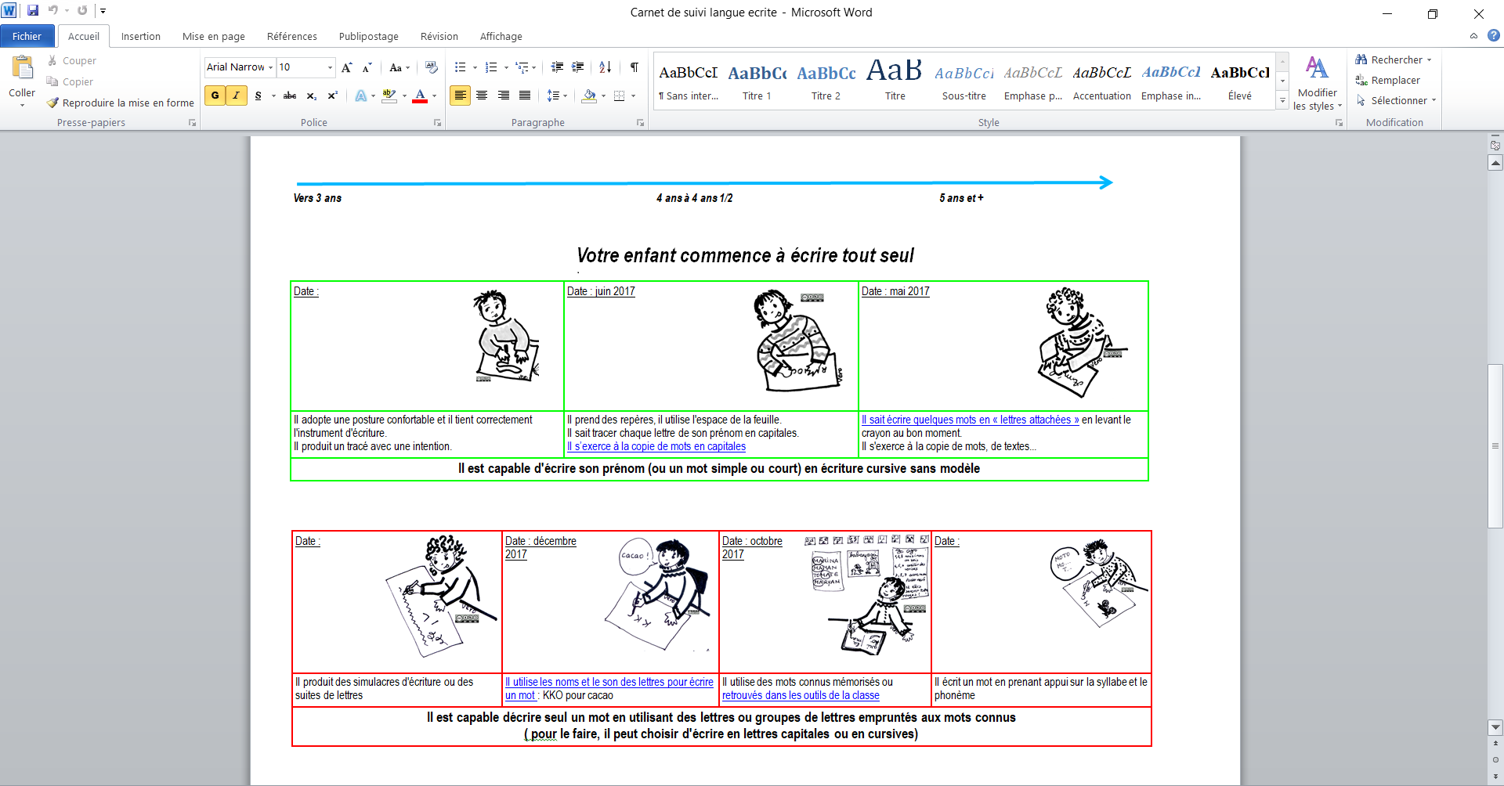Image resolution: width=1504 pixels, height=786 pixels.
Task: Expand the Rechercher dropdown arrow
Action: [x=1430, y=60]
